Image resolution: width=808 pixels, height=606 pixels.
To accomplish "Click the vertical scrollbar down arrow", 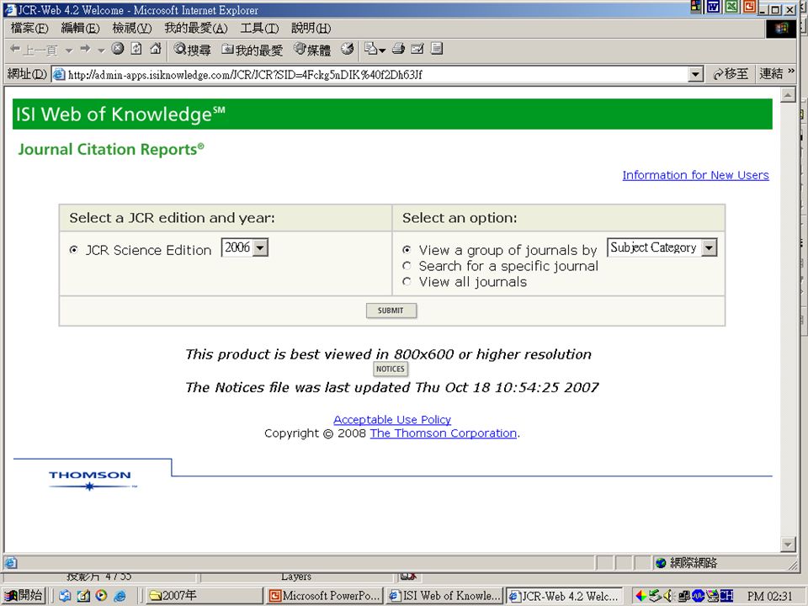I will pos(788,545).
